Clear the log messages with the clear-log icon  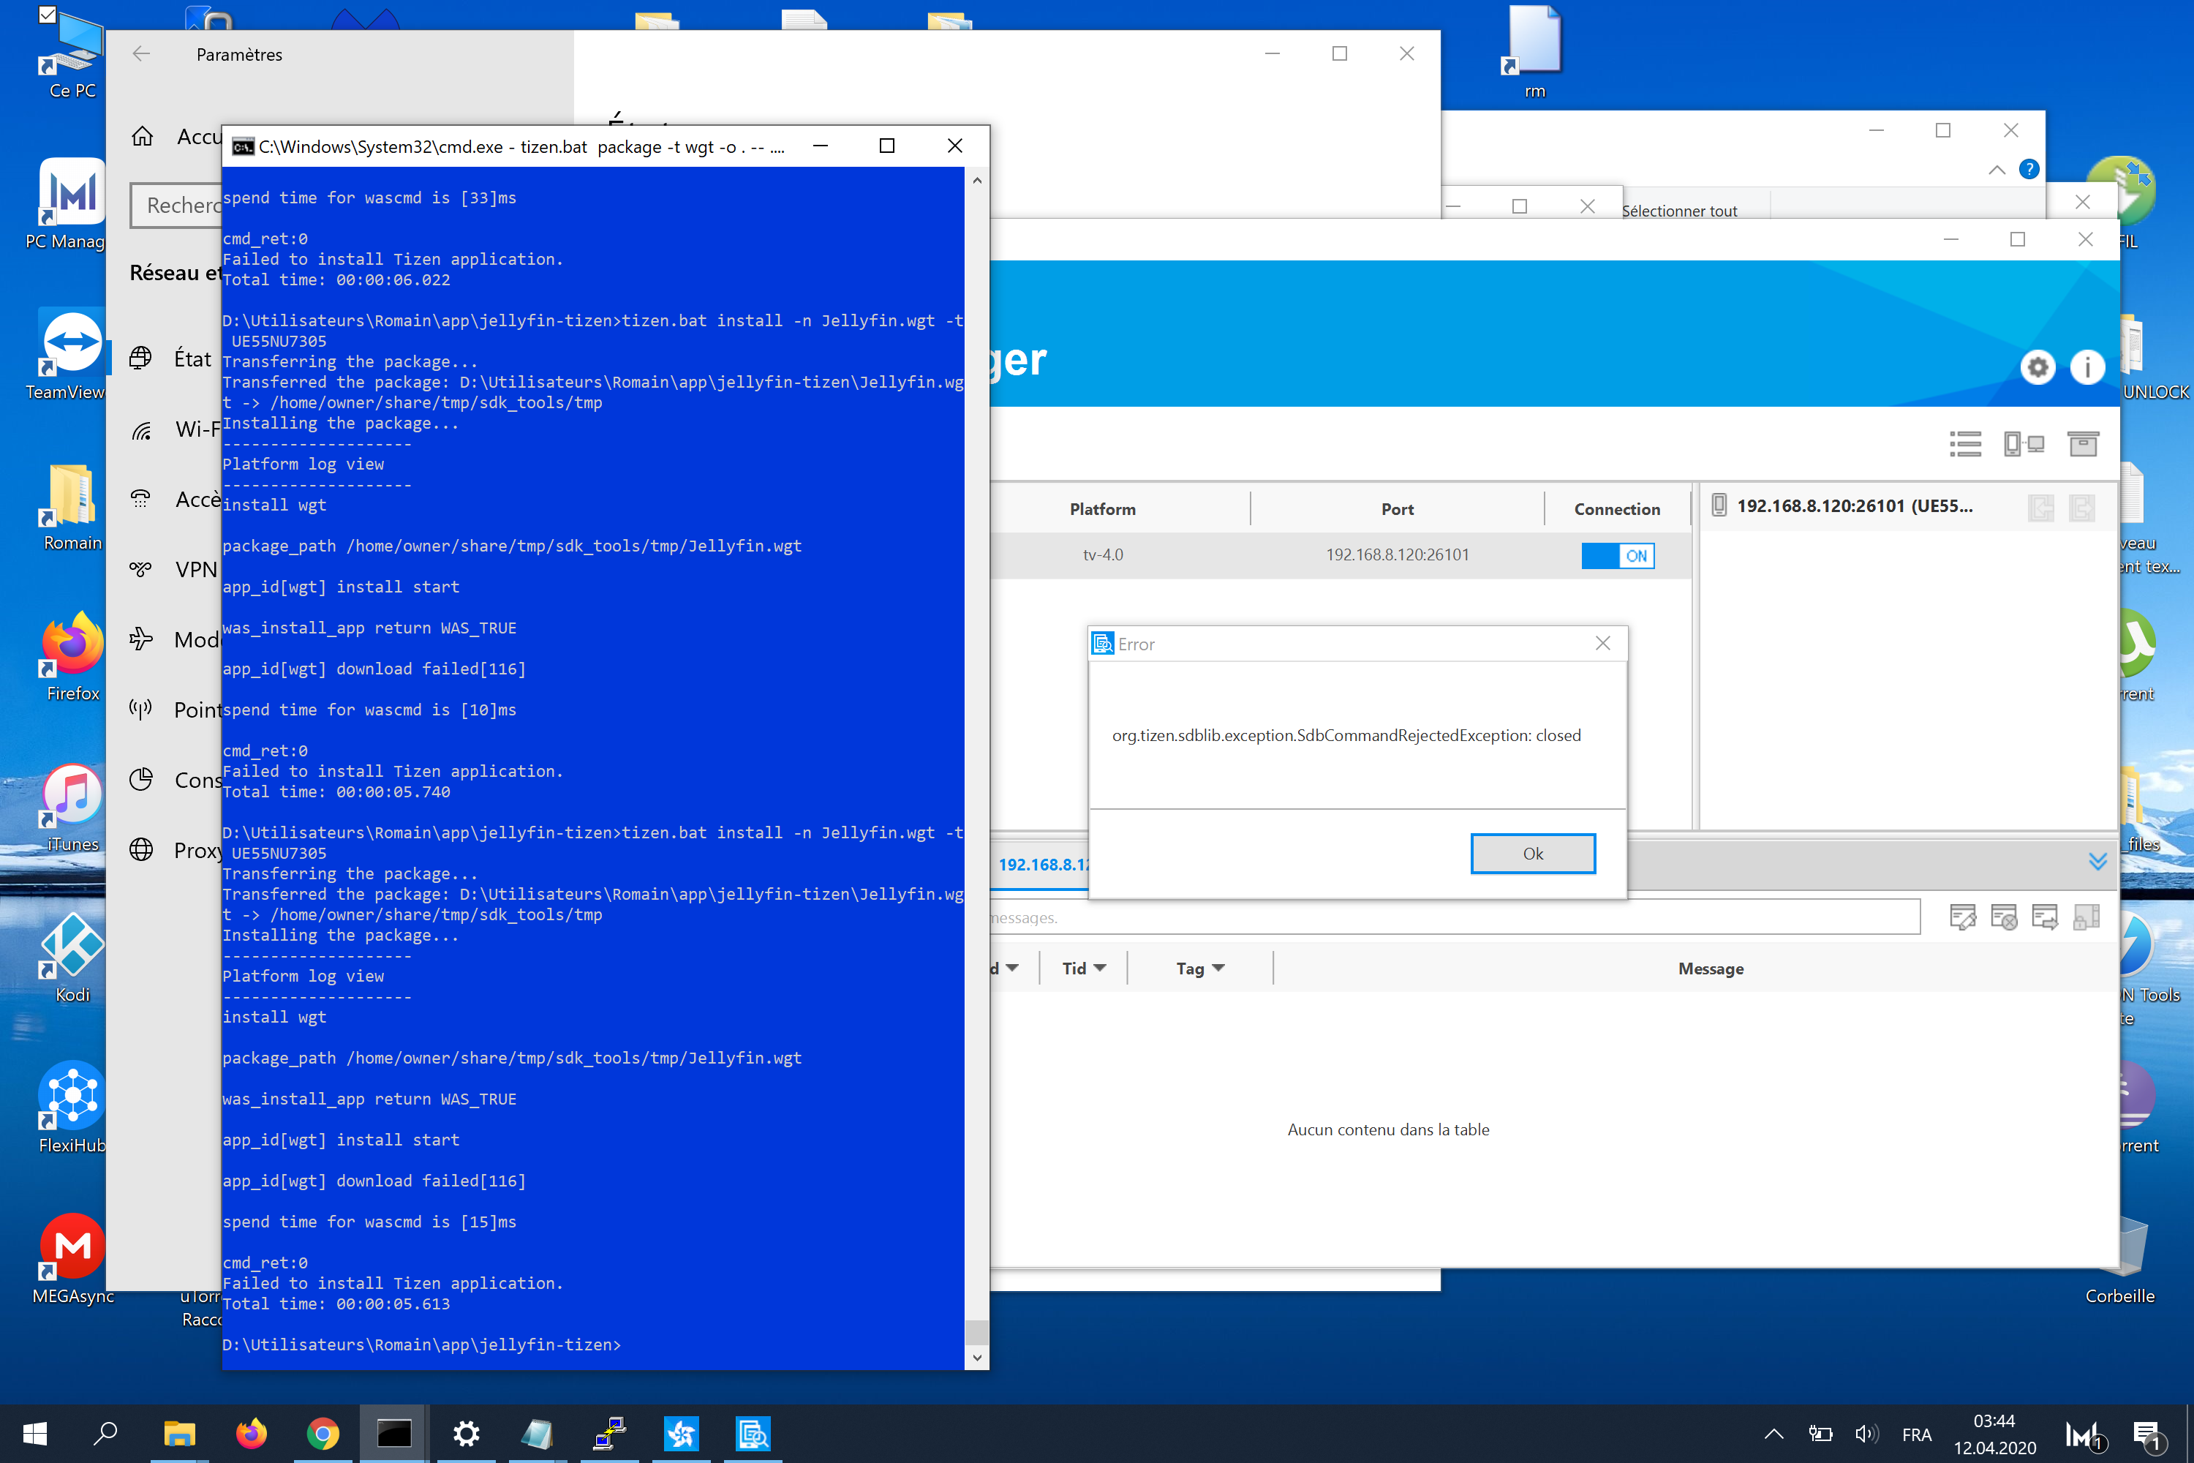click(2004, 917)
